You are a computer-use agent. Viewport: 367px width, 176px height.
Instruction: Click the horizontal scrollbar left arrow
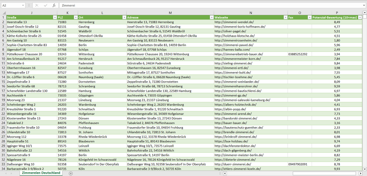coord(225,173)
